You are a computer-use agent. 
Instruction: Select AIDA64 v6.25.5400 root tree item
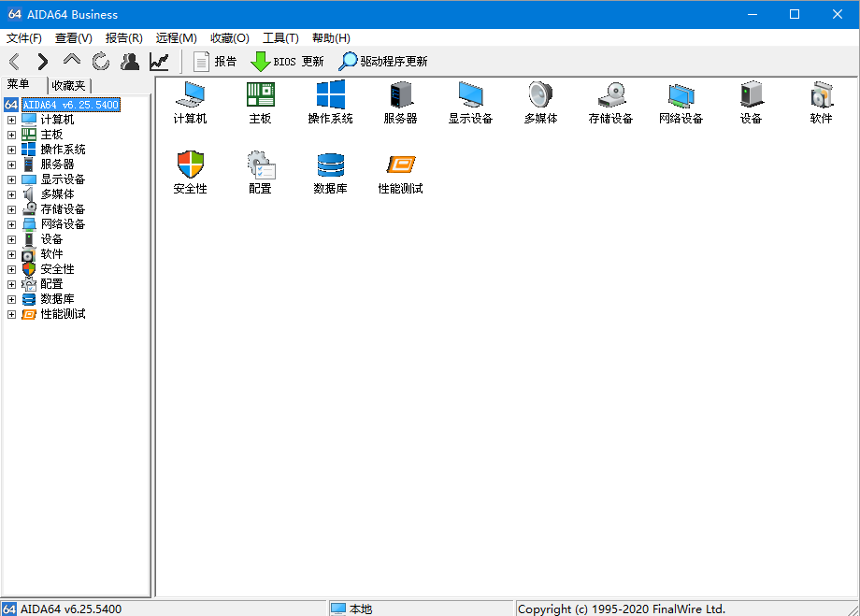pyautogui.click(x=71, y=105)
